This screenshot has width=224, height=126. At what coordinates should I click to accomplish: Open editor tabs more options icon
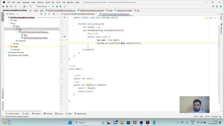pos(218,14)
